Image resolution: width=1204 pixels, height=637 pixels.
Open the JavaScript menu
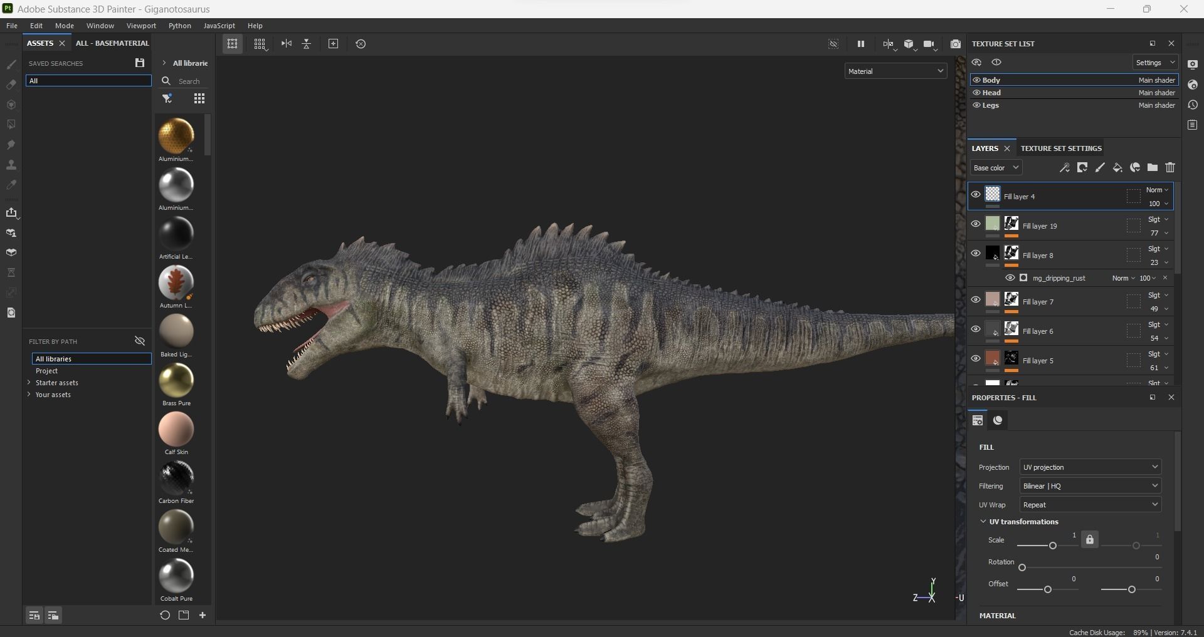(219, 26)
